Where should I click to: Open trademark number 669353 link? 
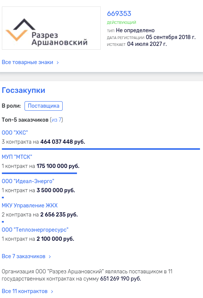119,14
